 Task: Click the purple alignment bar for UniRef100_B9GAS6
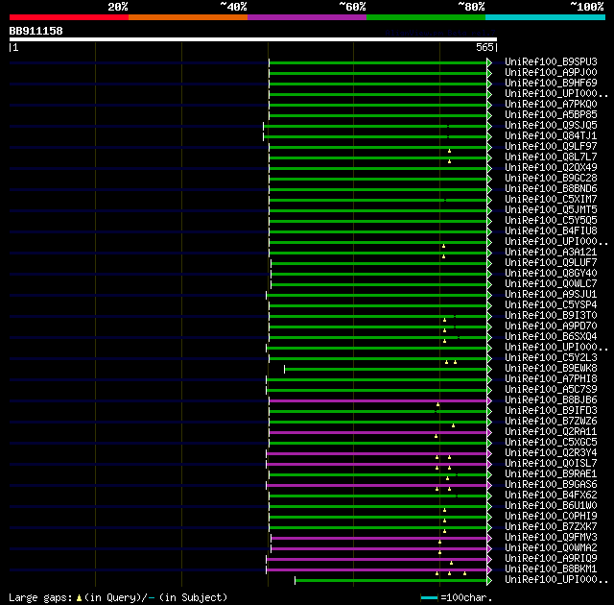pyautogui.click(x=377, y=486)
